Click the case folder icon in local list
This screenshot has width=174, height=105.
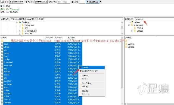(2, 56)
